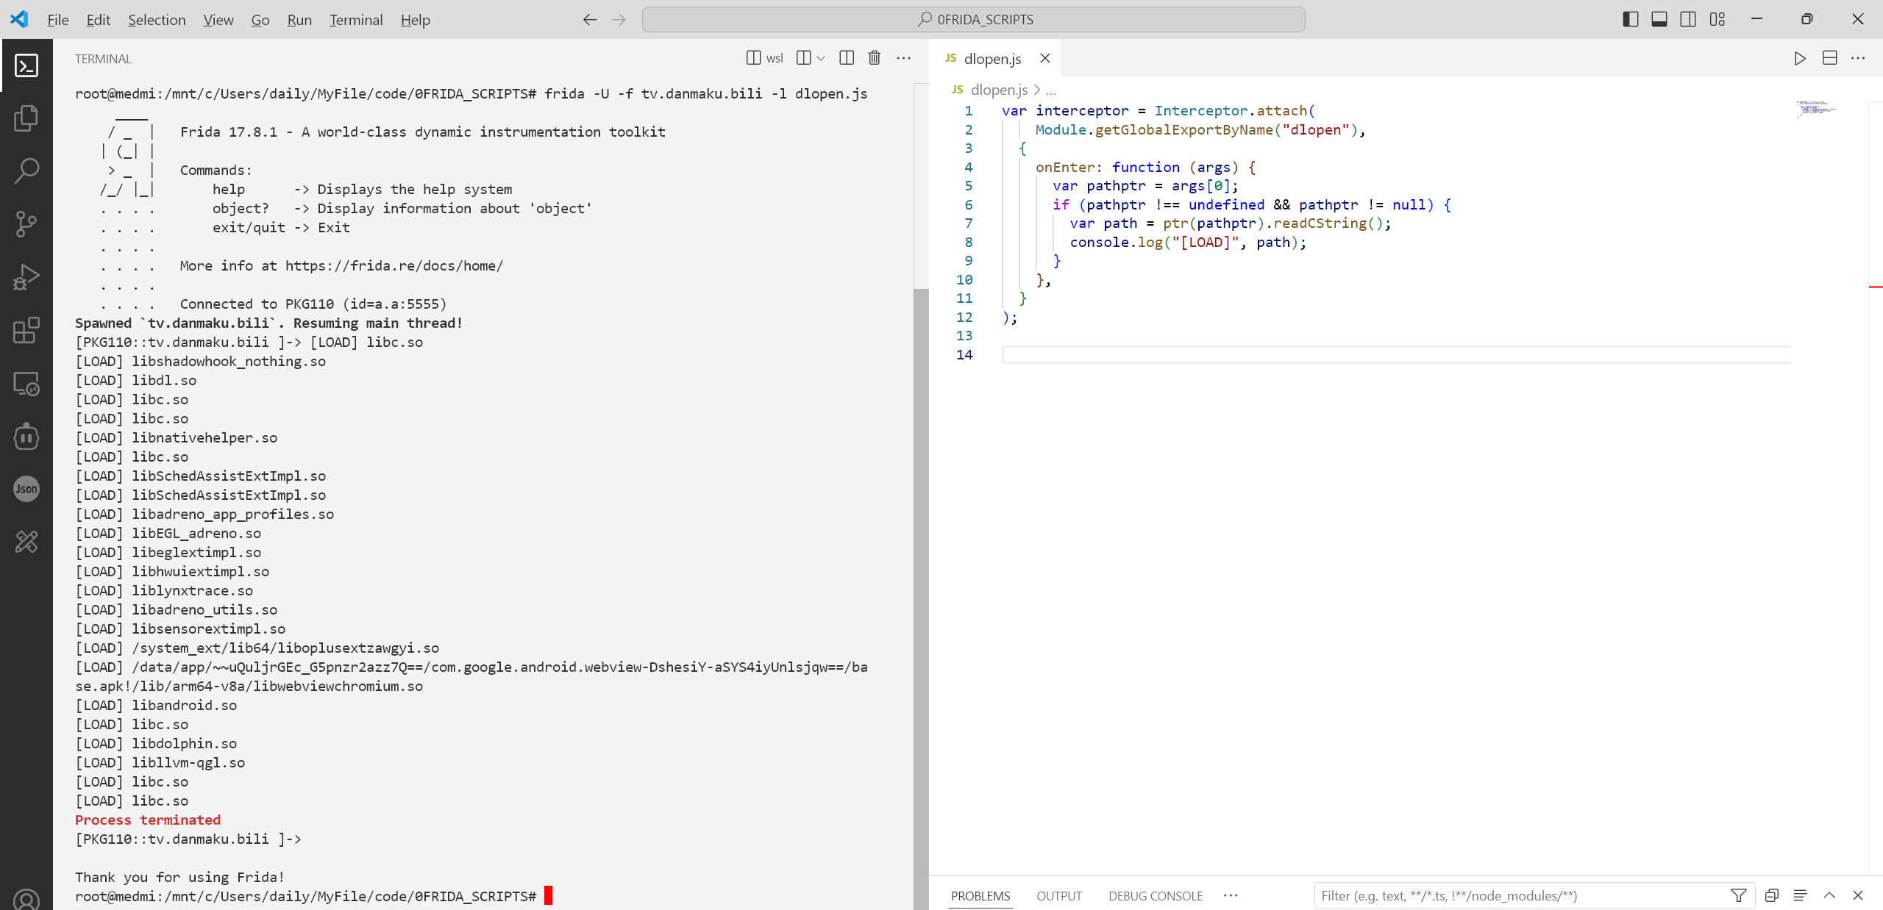Open the Terminal menu

tap(356, 20)
